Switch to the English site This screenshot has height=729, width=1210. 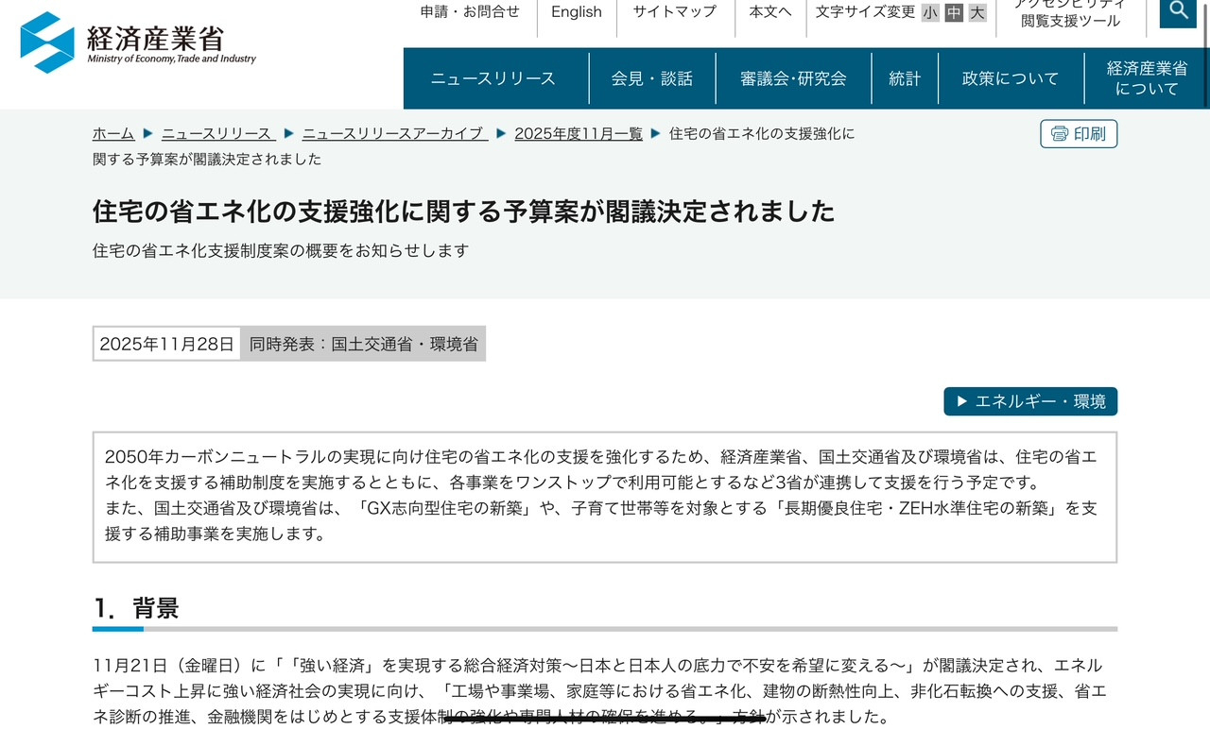577,12
